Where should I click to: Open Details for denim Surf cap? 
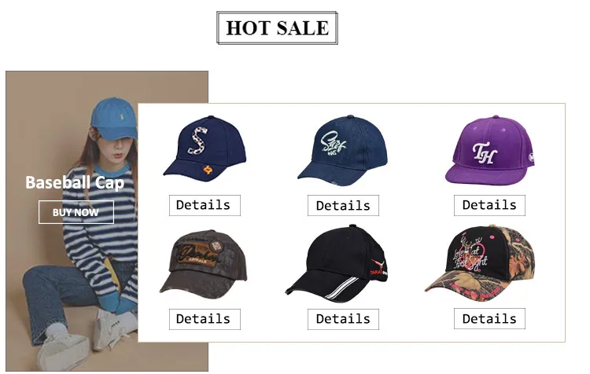[x=343, y=205]
